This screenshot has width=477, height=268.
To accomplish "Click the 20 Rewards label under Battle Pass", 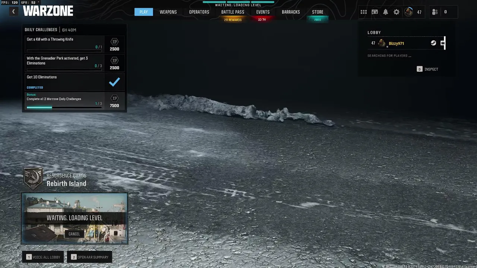I will click(x=233, y=20).
